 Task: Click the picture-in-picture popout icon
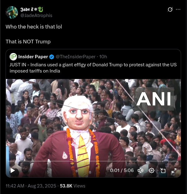[163, 171]
